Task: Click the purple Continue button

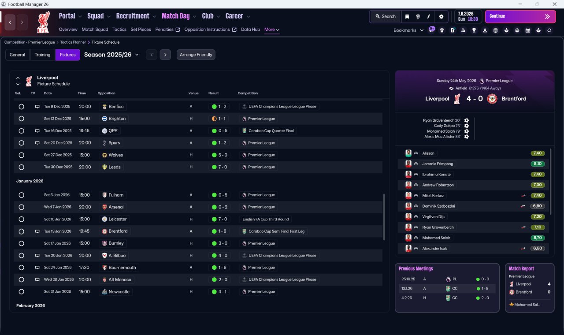Action: click(520, 16)
